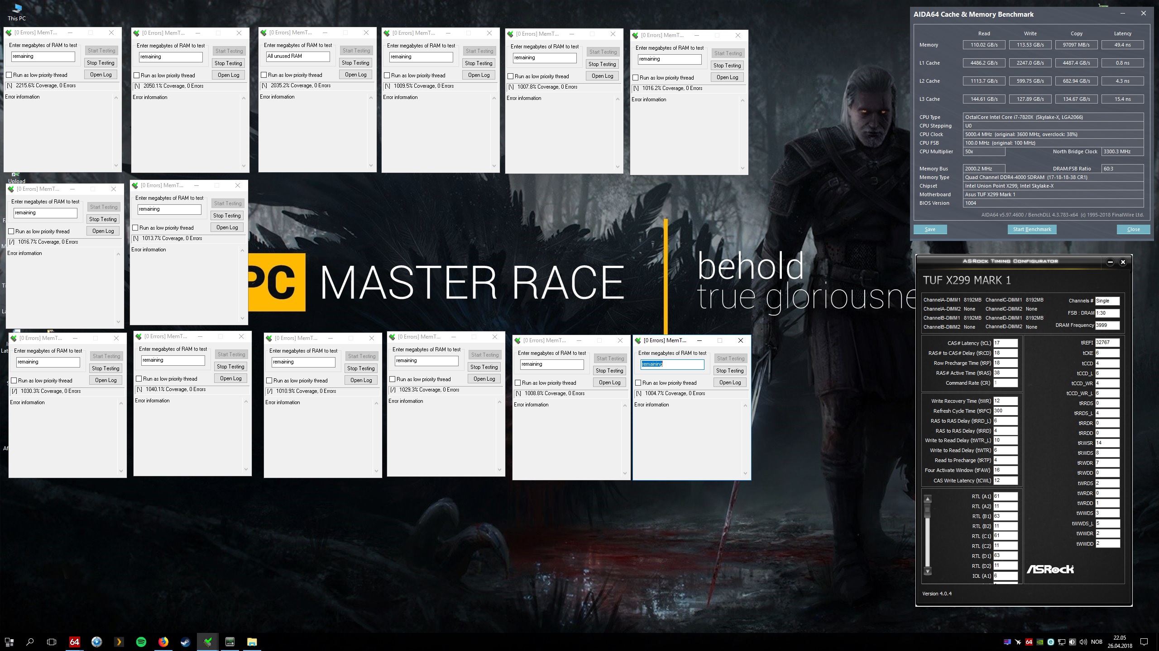
Task: Click Close button in AIDA64 benchmark window
Action: point(1133,229)
